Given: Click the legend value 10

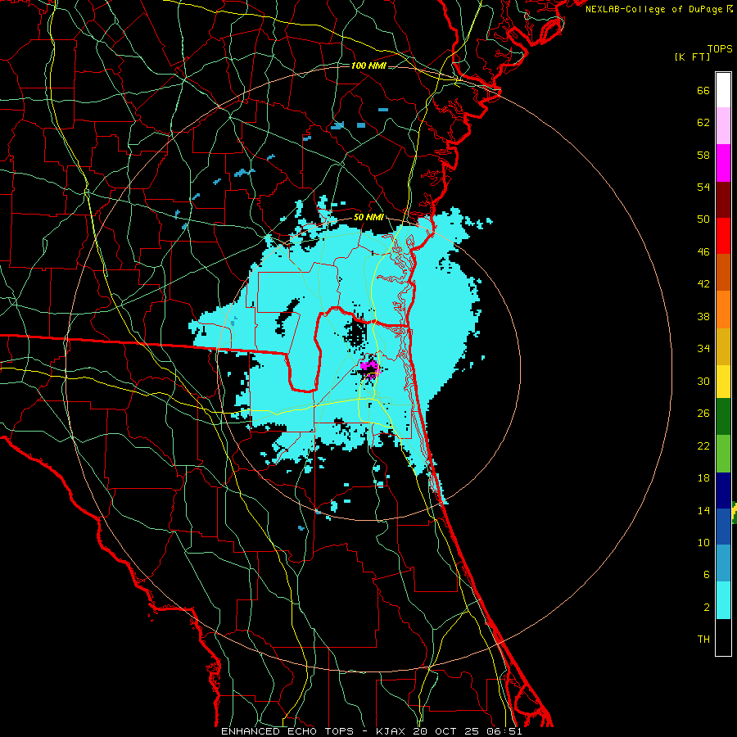Looking at the screenshot, I should [703, 542].
